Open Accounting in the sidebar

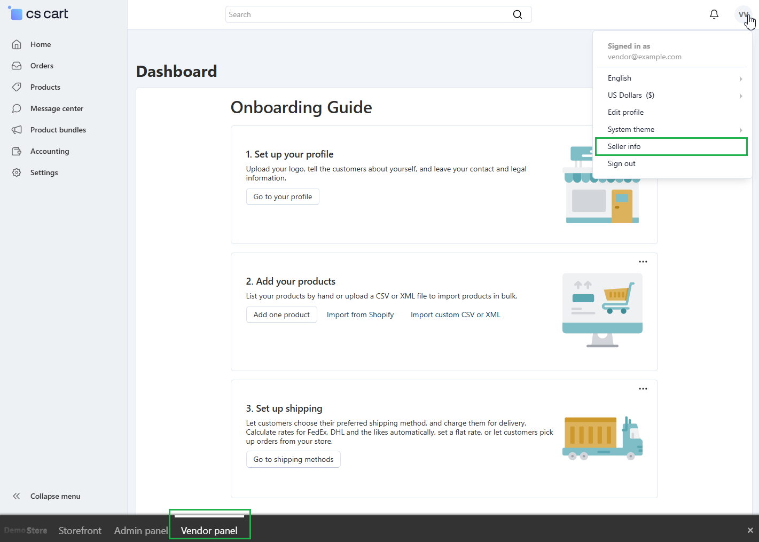point(50,151)
